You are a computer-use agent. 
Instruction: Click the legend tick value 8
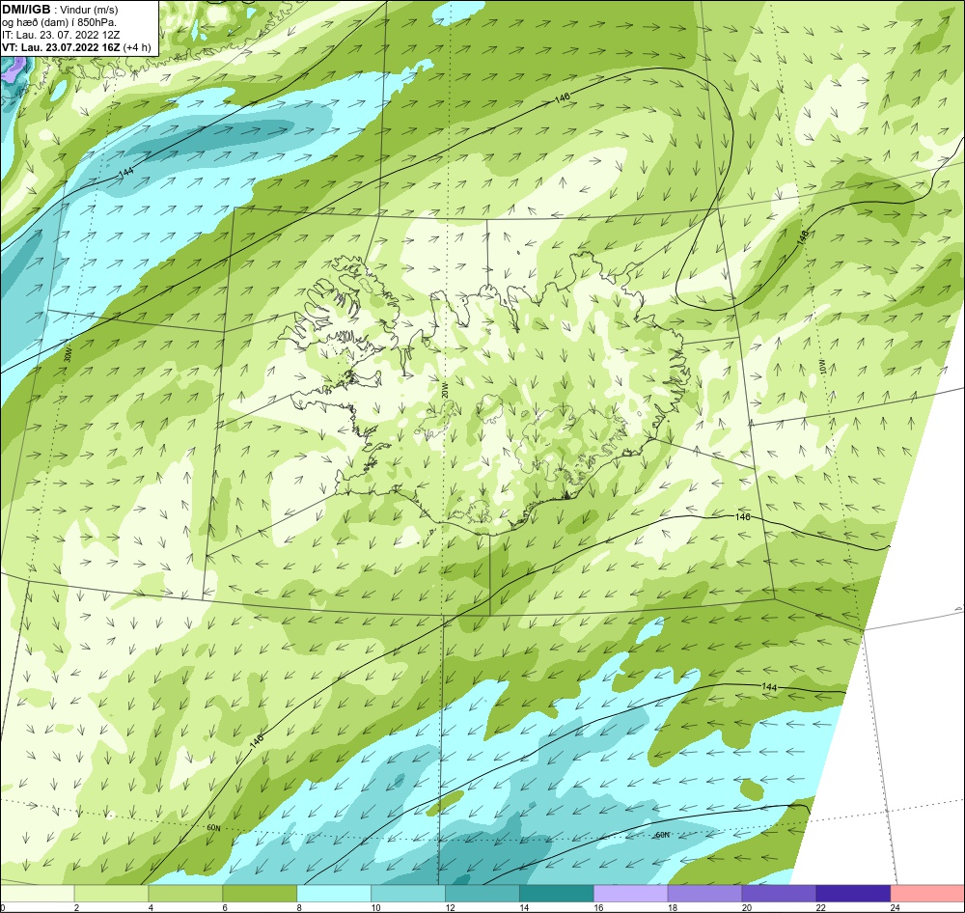[300, 907]
